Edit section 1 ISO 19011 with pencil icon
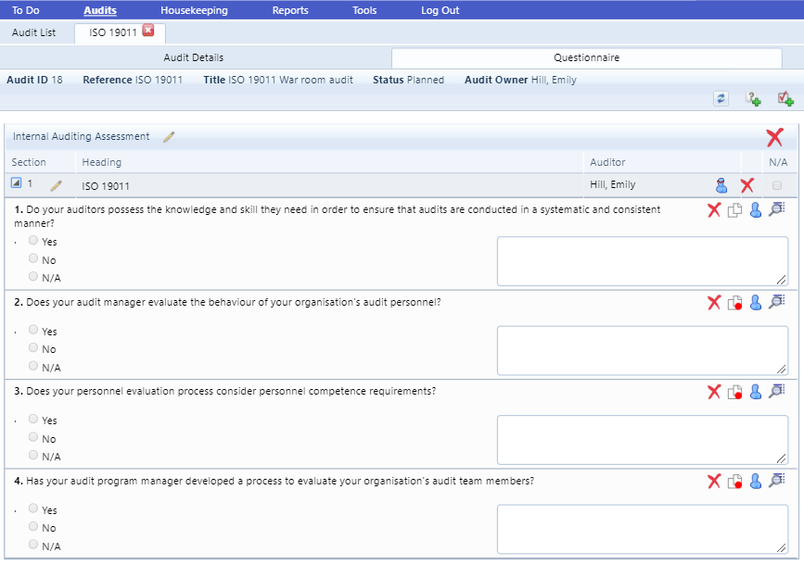The height and width of the screenshot is (565, 804). 56,185
